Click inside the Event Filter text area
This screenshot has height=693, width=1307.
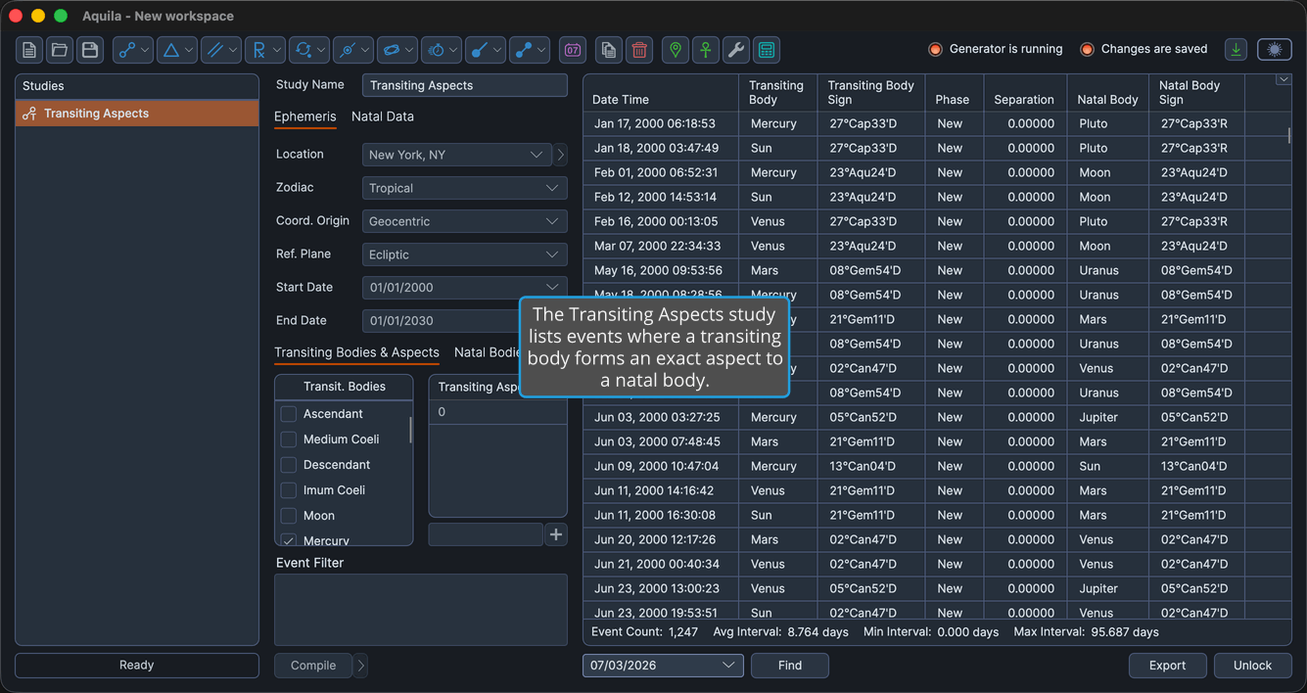pos(421,610)
